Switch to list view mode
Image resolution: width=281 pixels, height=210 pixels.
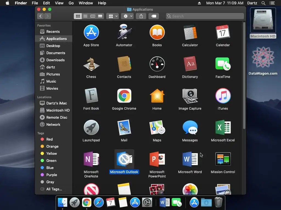tap(85, 16)
